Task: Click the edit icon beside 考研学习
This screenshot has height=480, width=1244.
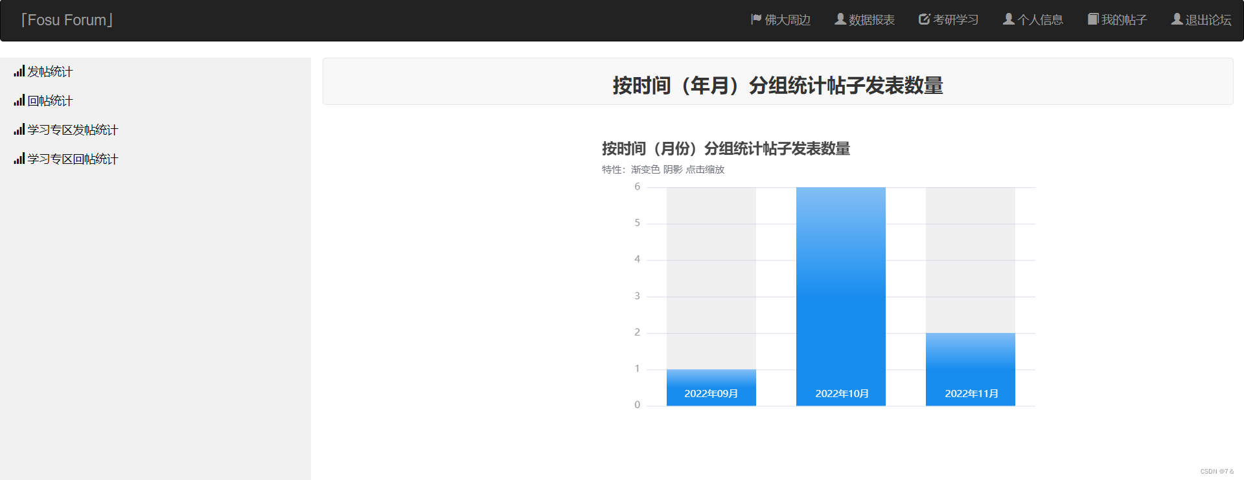Action: [x=925, y=19]
